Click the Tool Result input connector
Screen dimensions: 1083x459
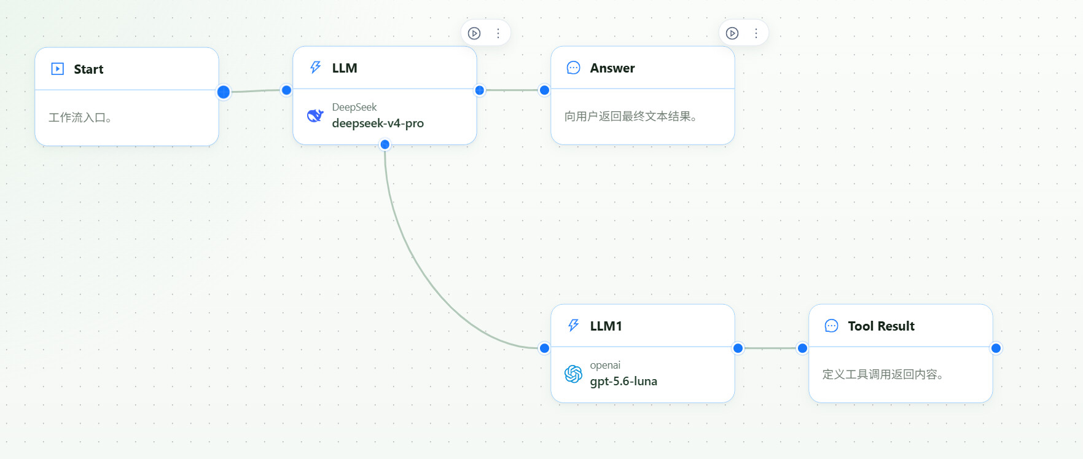coord(802,348)
